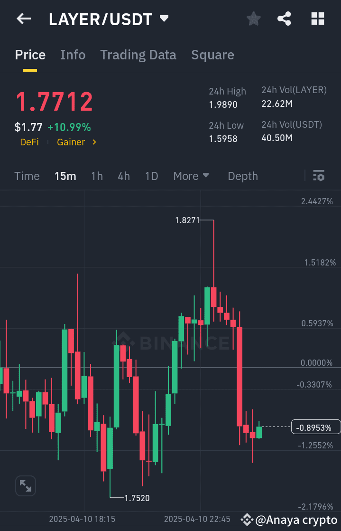The height and width of the screenshot is (531, 341).
Task: Switch the chart to 1h interval
Action: pyautogui.click(x=97, y=176)
